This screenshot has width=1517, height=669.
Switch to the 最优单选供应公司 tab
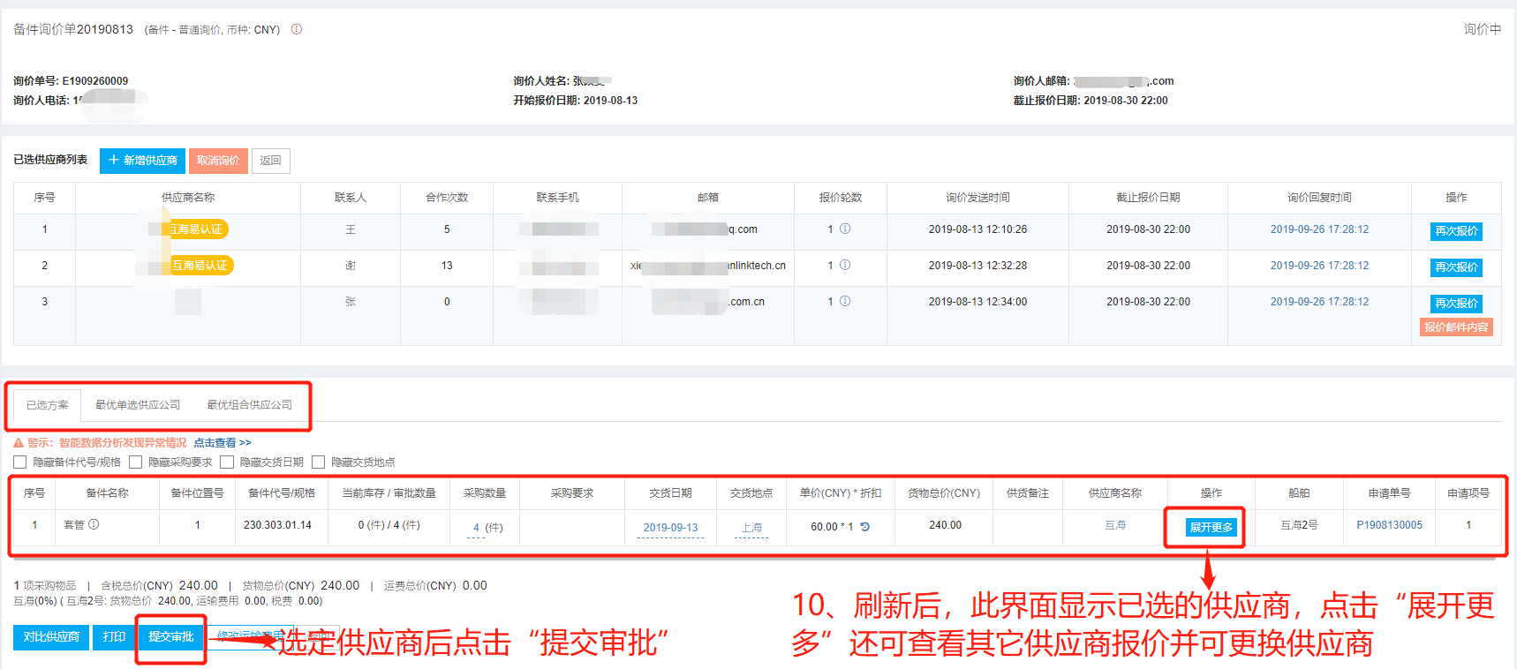click(138, 405)
